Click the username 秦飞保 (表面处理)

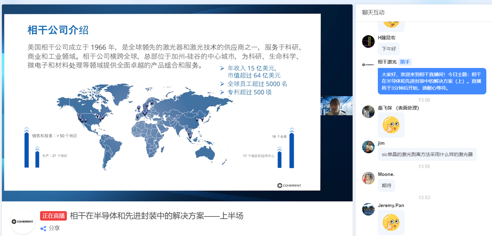[398, 108]
